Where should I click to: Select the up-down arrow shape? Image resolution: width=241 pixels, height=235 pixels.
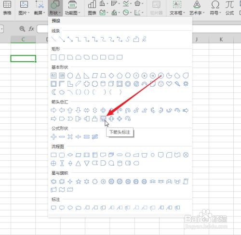click(x=95, y=110)
